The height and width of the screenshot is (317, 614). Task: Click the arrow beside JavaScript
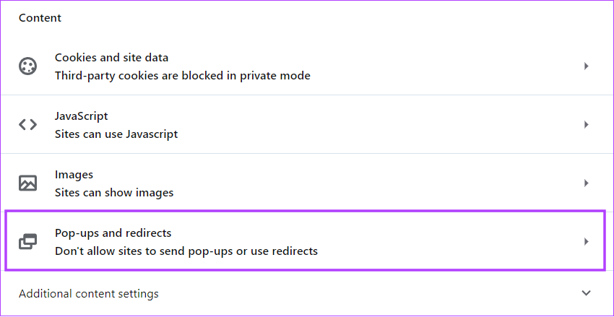(587, 125)
